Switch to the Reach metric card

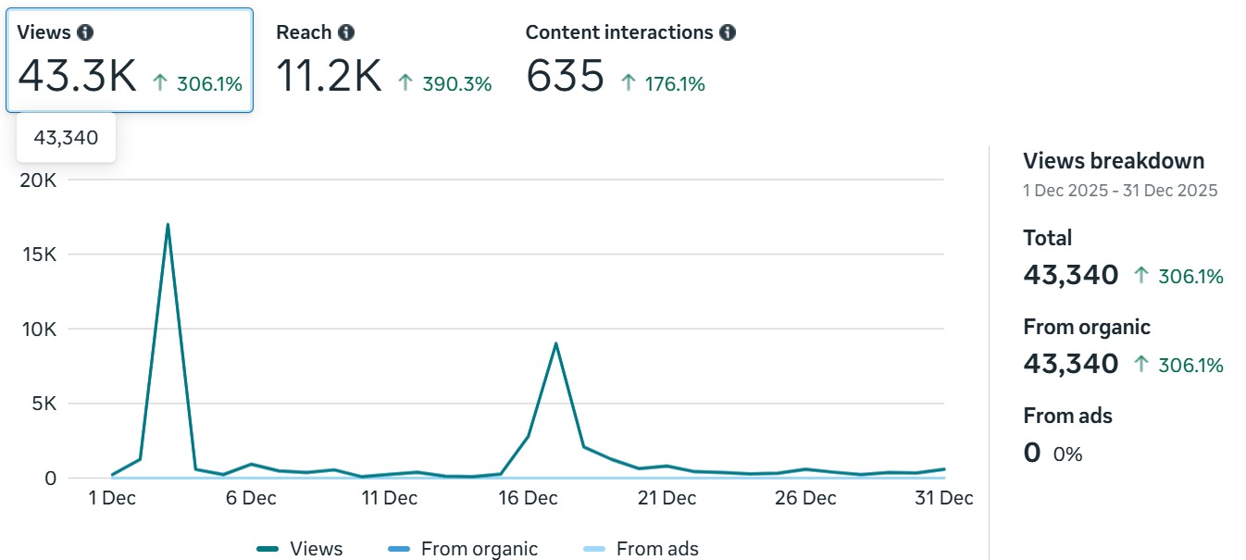382,57
